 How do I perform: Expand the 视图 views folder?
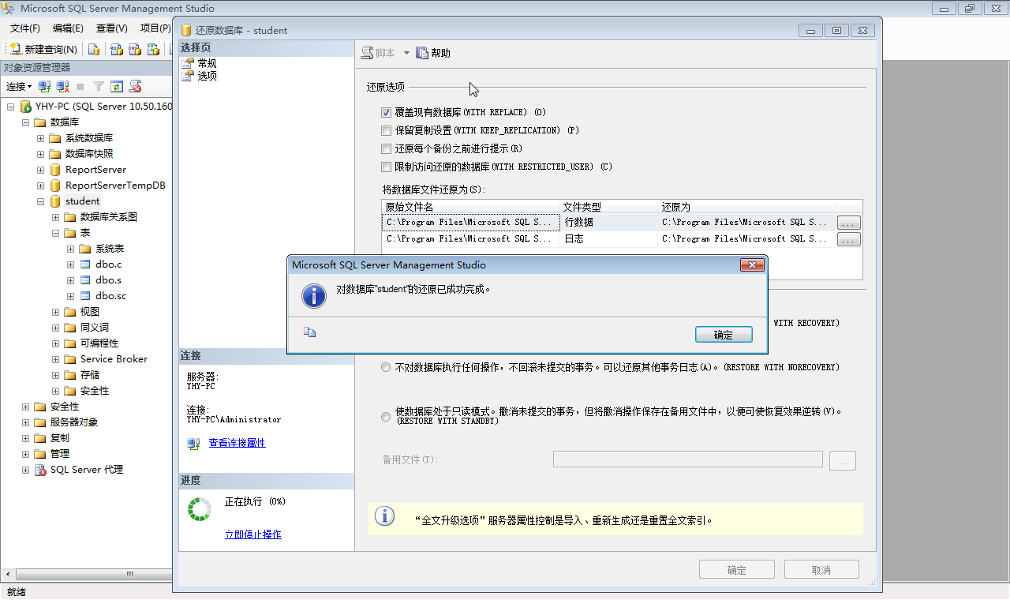[55, 312]
